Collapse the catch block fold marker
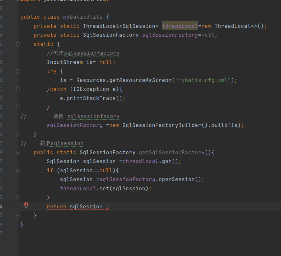Image resolution: width=281 pixels, height=256 pixels. [x=18, y=89]
